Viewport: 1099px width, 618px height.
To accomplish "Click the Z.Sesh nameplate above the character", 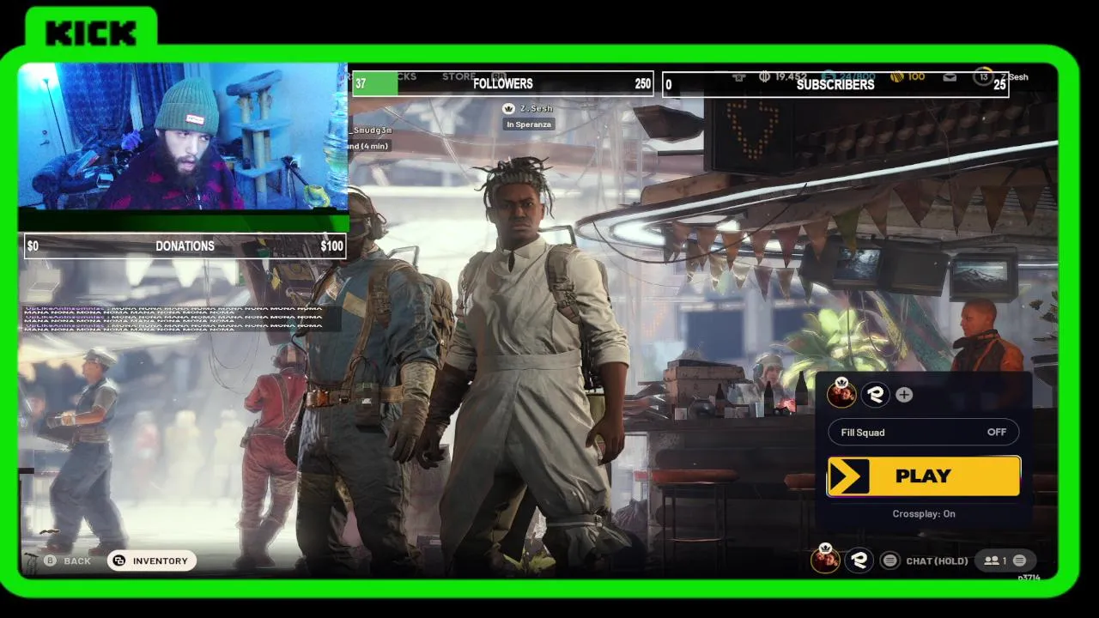I will [528, 109].
